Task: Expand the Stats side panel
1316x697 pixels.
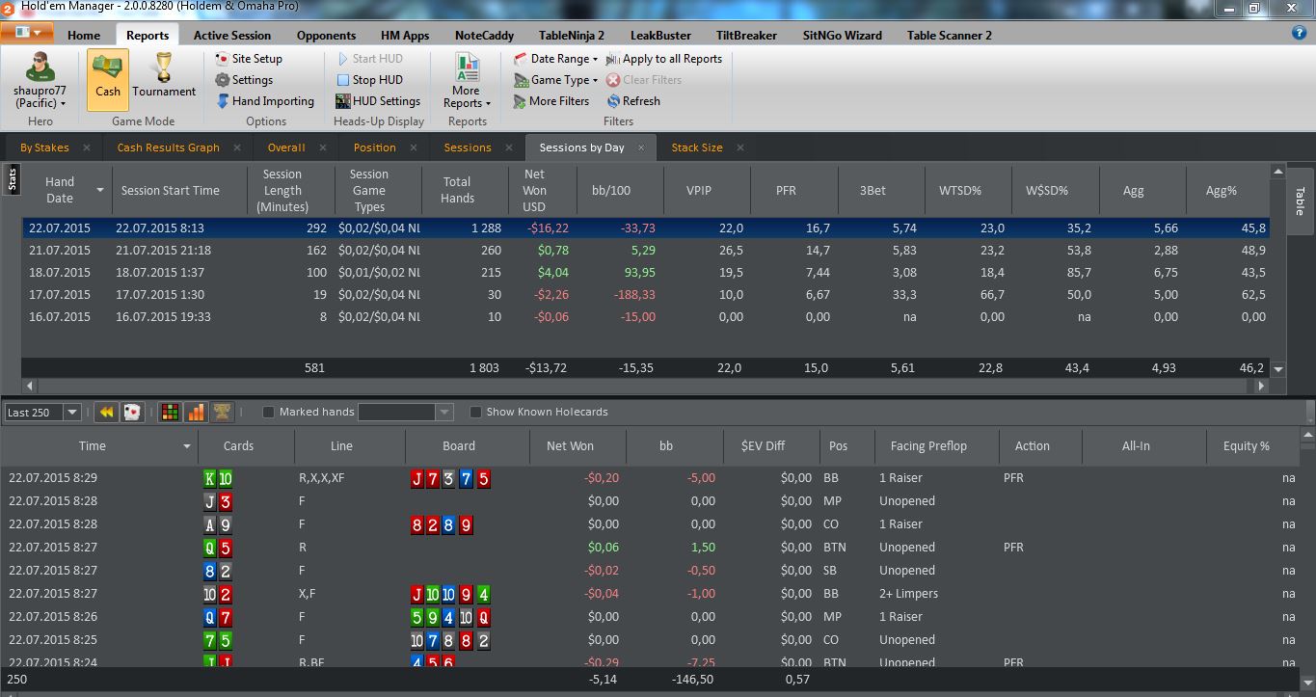Action: point(12,179)
